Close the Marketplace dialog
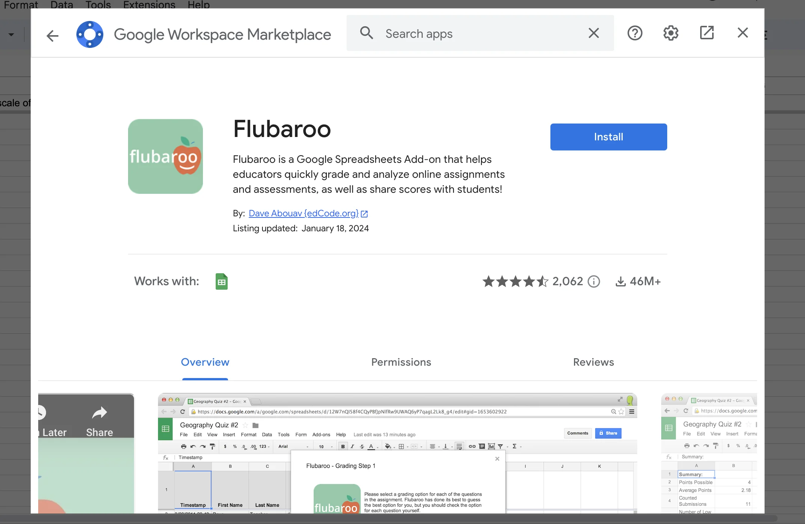 [x=742, y=33]
